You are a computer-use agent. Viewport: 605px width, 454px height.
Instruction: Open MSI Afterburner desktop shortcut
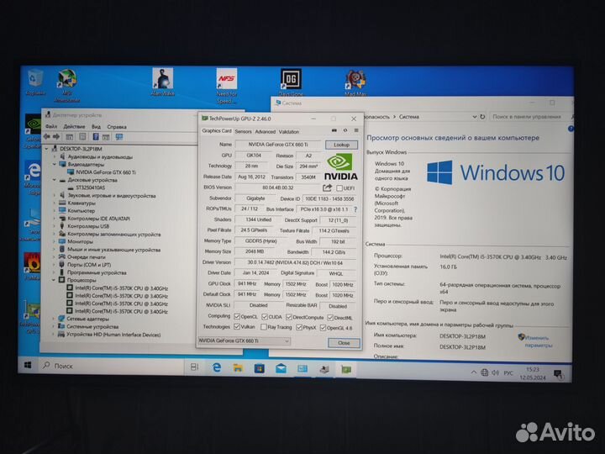[67, 85]
